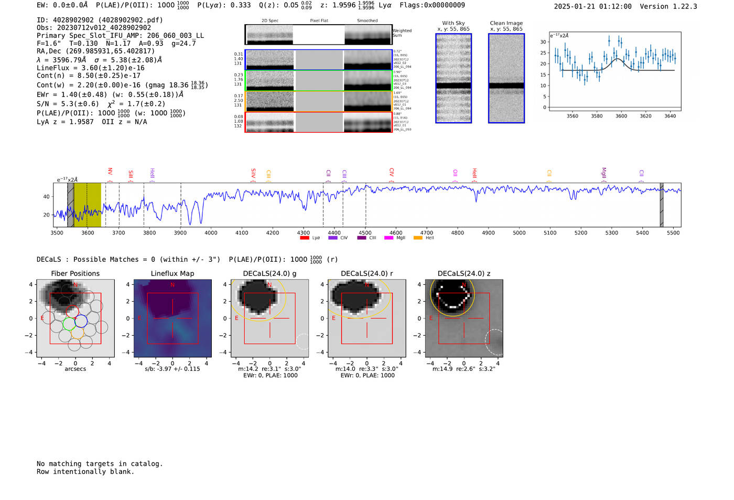Click the CIII legend color swatch
Image resolution: width=734 pixels, height=500 pixels.
click(362, 238)
